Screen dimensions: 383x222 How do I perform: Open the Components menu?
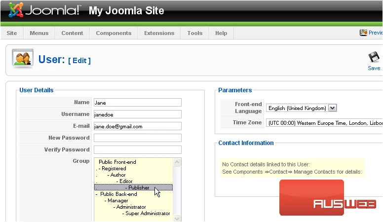click(114, 33)
